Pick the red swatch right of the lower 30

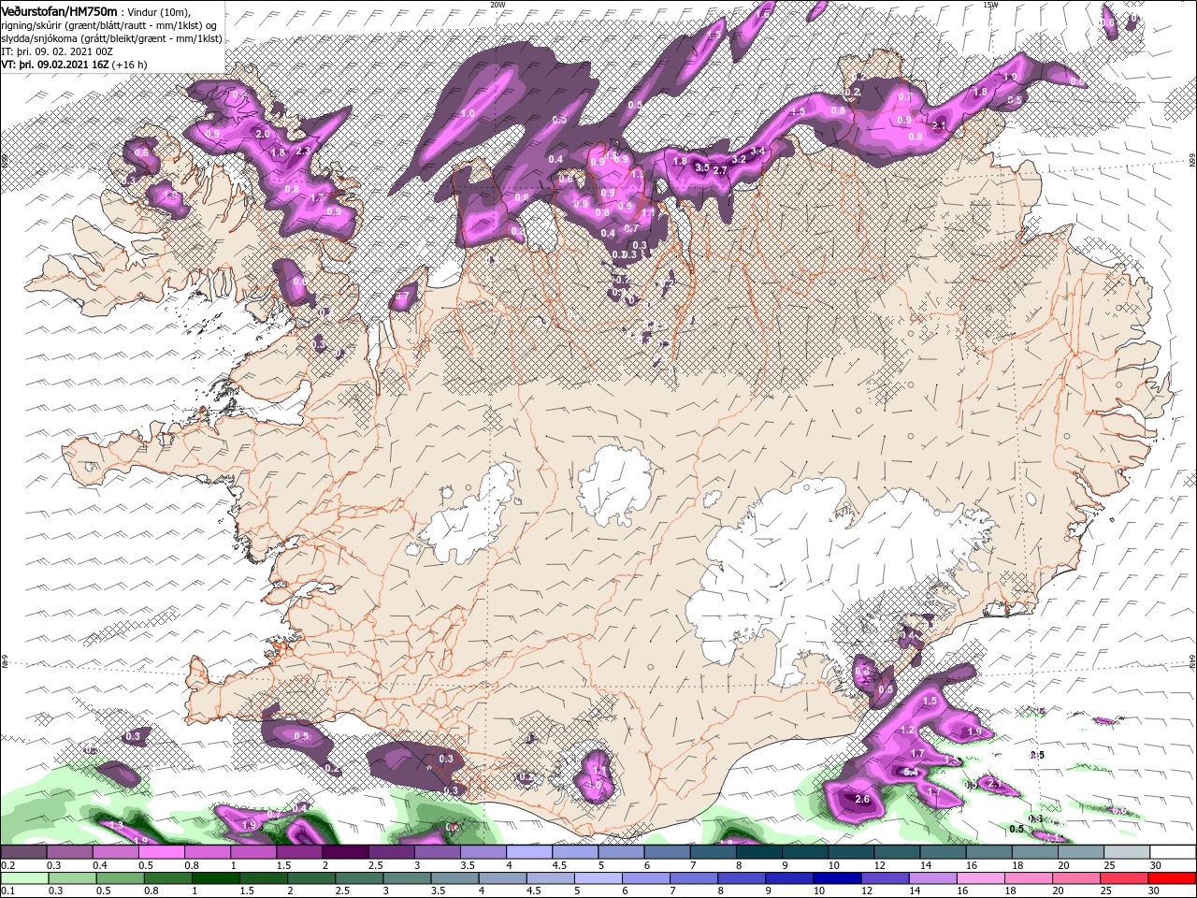(1173, 878)
